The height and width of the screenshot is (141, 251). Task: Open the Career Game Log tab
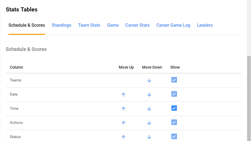[x=173, y=25]
